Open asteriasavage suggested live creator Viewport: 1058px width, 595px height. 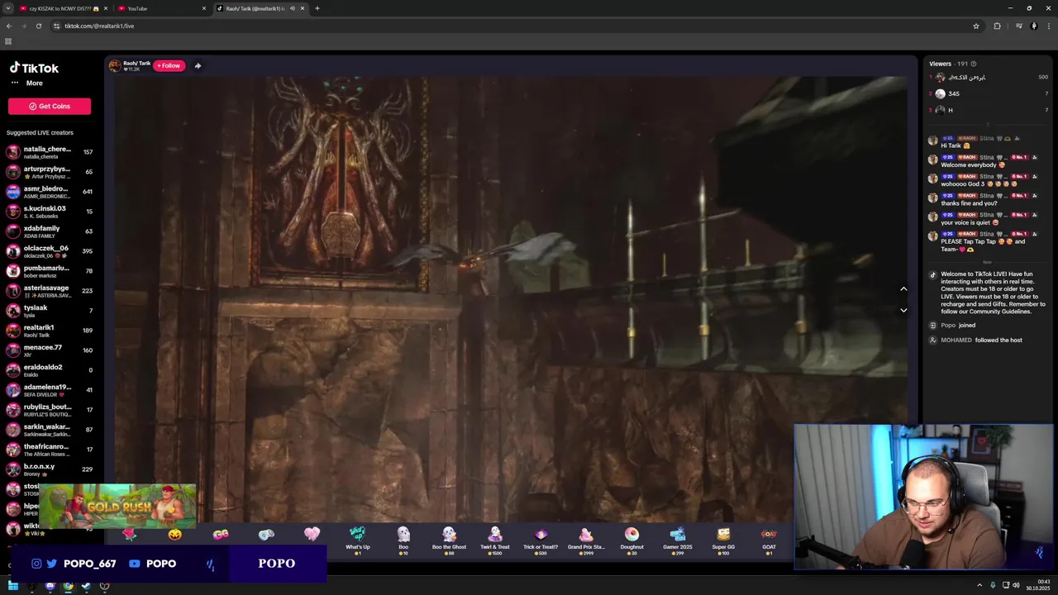(50, 291)
